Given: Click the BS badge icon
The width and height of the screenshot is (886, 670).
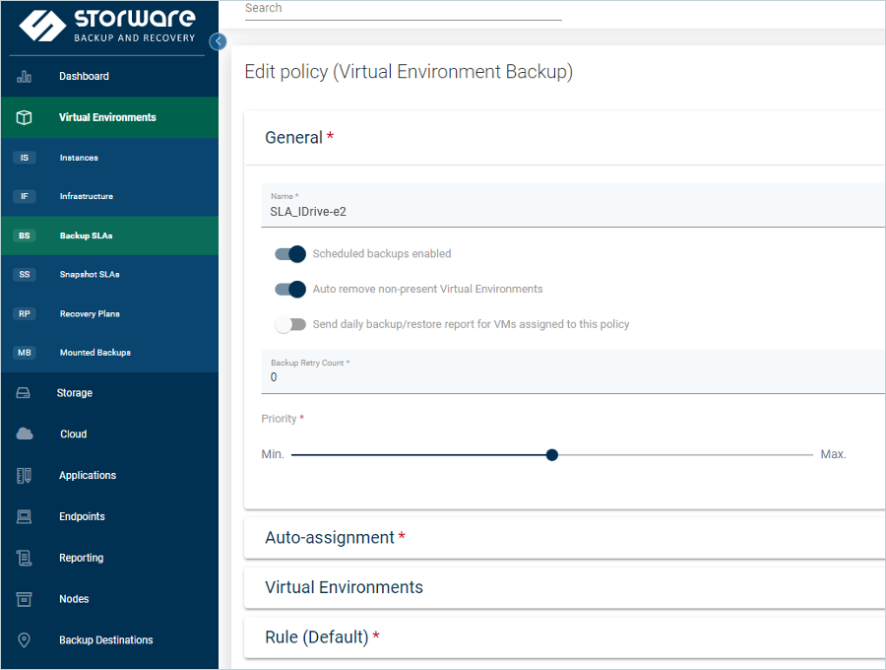Looking at the screenshot, I should click(x=25, y=235).
